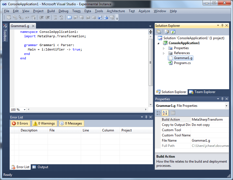Open the zoom level 100 % dropdown
The height and width of the screenshot is (180, 233).
(25, 110)
